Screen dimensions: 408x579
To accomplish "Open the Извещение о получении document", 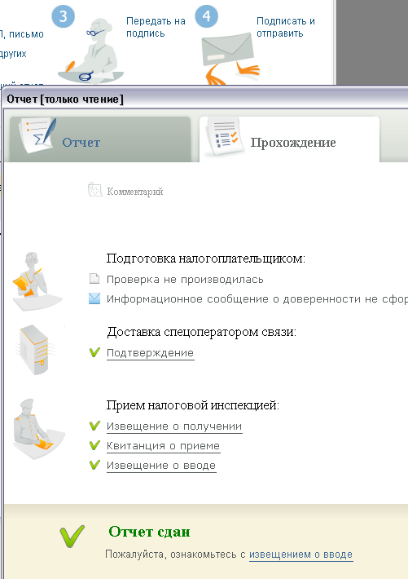I will [x=174, y=427].
